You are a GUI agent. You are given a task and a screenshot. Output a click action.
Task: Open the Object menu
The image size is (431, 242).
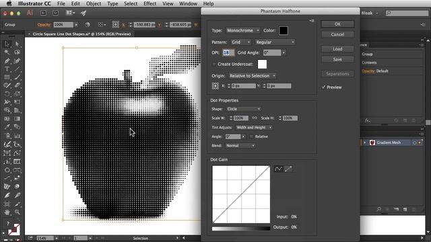[x=94, y=3]
